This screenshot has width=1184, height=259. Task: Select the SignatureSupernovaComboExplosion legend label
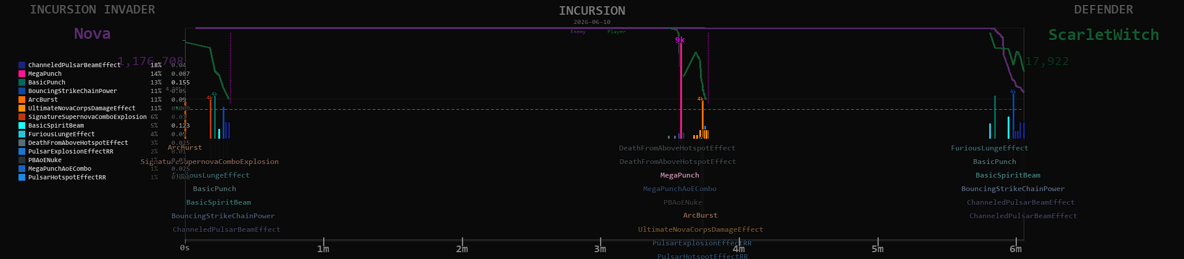coord(88,117)
